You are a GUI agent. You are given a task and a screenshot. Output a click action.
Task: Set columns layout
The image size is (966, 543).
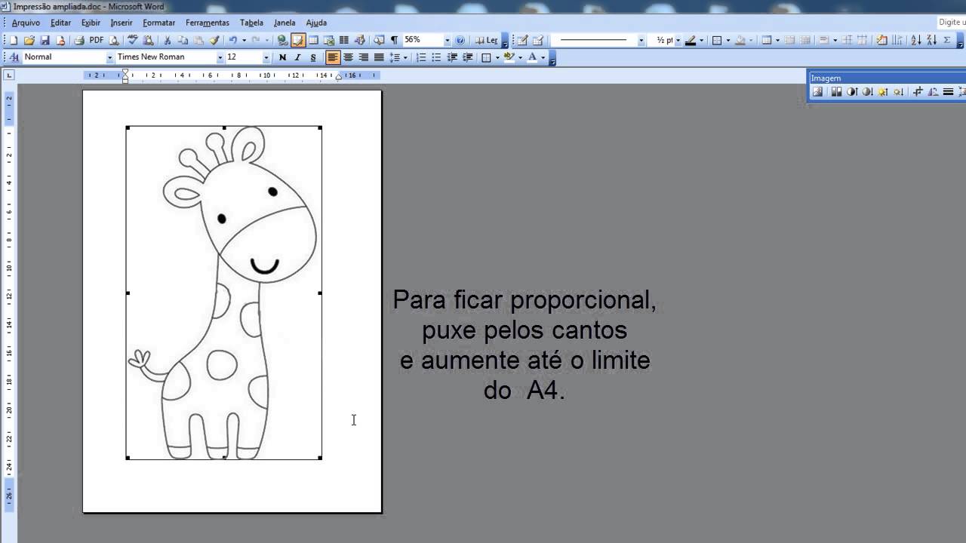click(x=344, y=40)
